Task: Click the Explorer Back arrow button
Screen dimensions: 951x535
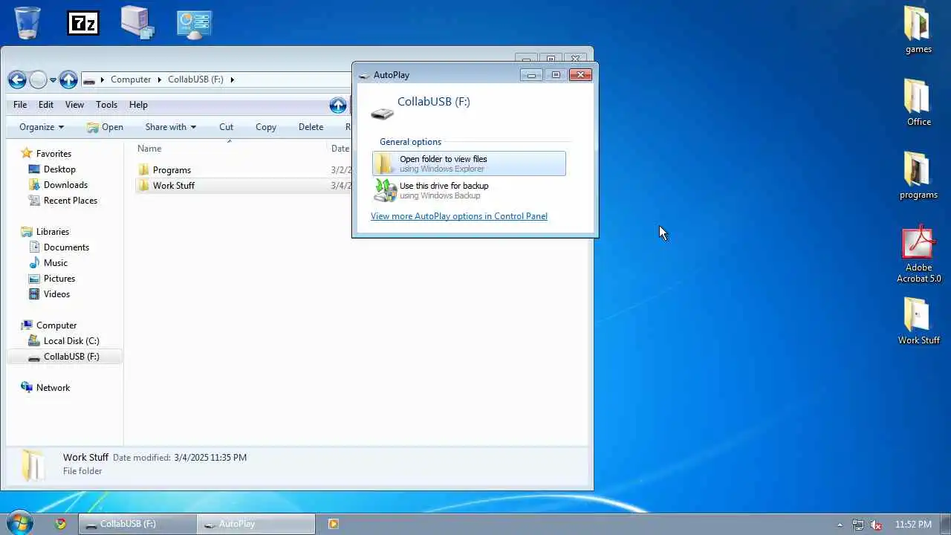Action: pyautogui.click(x=17, y=80)
